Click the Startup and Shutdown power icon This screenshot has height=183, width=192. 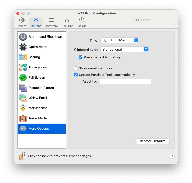[x=23, y=37]
